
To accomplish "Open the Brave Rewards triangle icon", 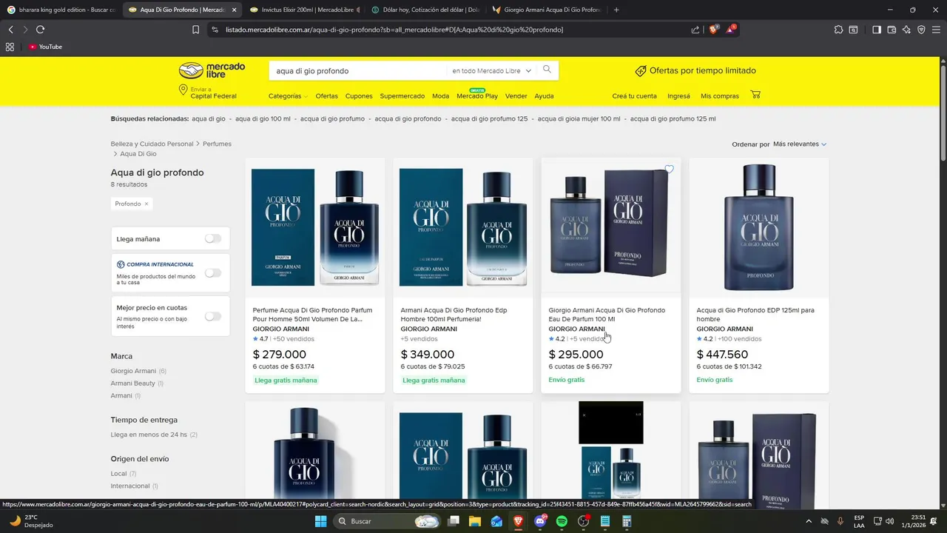I will [x=730, y=30].
